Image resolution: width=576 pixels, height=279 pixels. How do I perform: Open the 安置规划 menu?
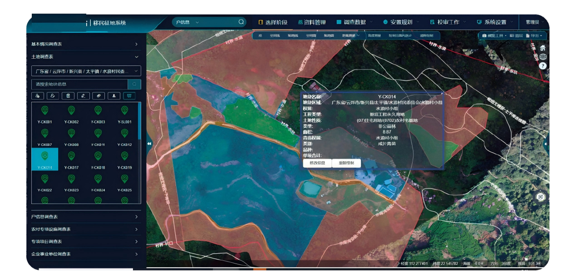(x=401, y=22)
